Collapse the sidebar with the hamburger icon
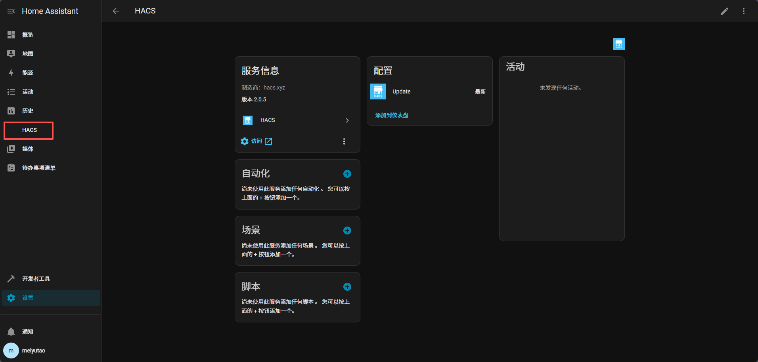 click(11, 11)
